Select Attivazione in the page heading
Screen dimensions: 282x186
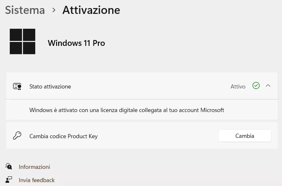(x=91, y=10)
